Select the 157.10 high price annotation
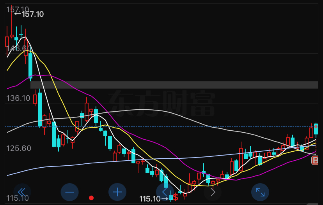 coord(29,14)
